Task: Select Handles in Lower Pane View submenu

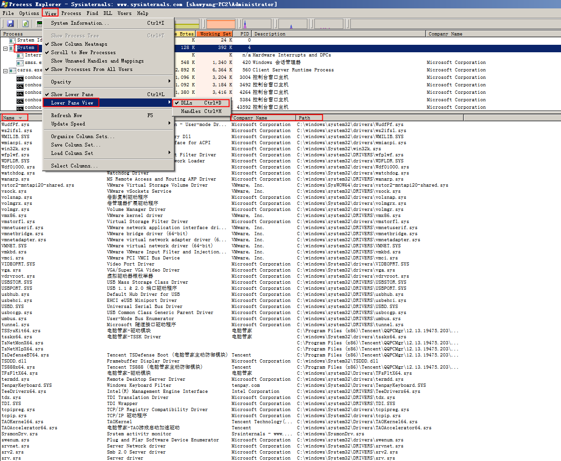Action: [201, 111]
